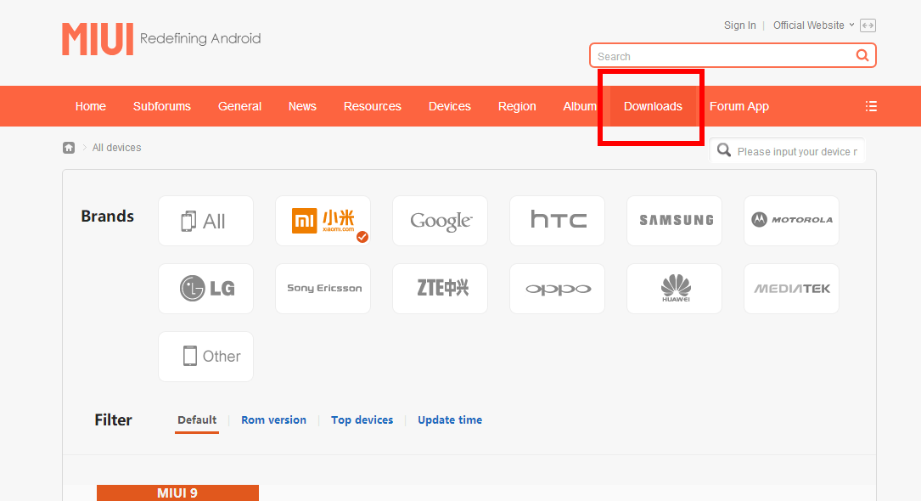Open the Resources menu item

(373, 106)
